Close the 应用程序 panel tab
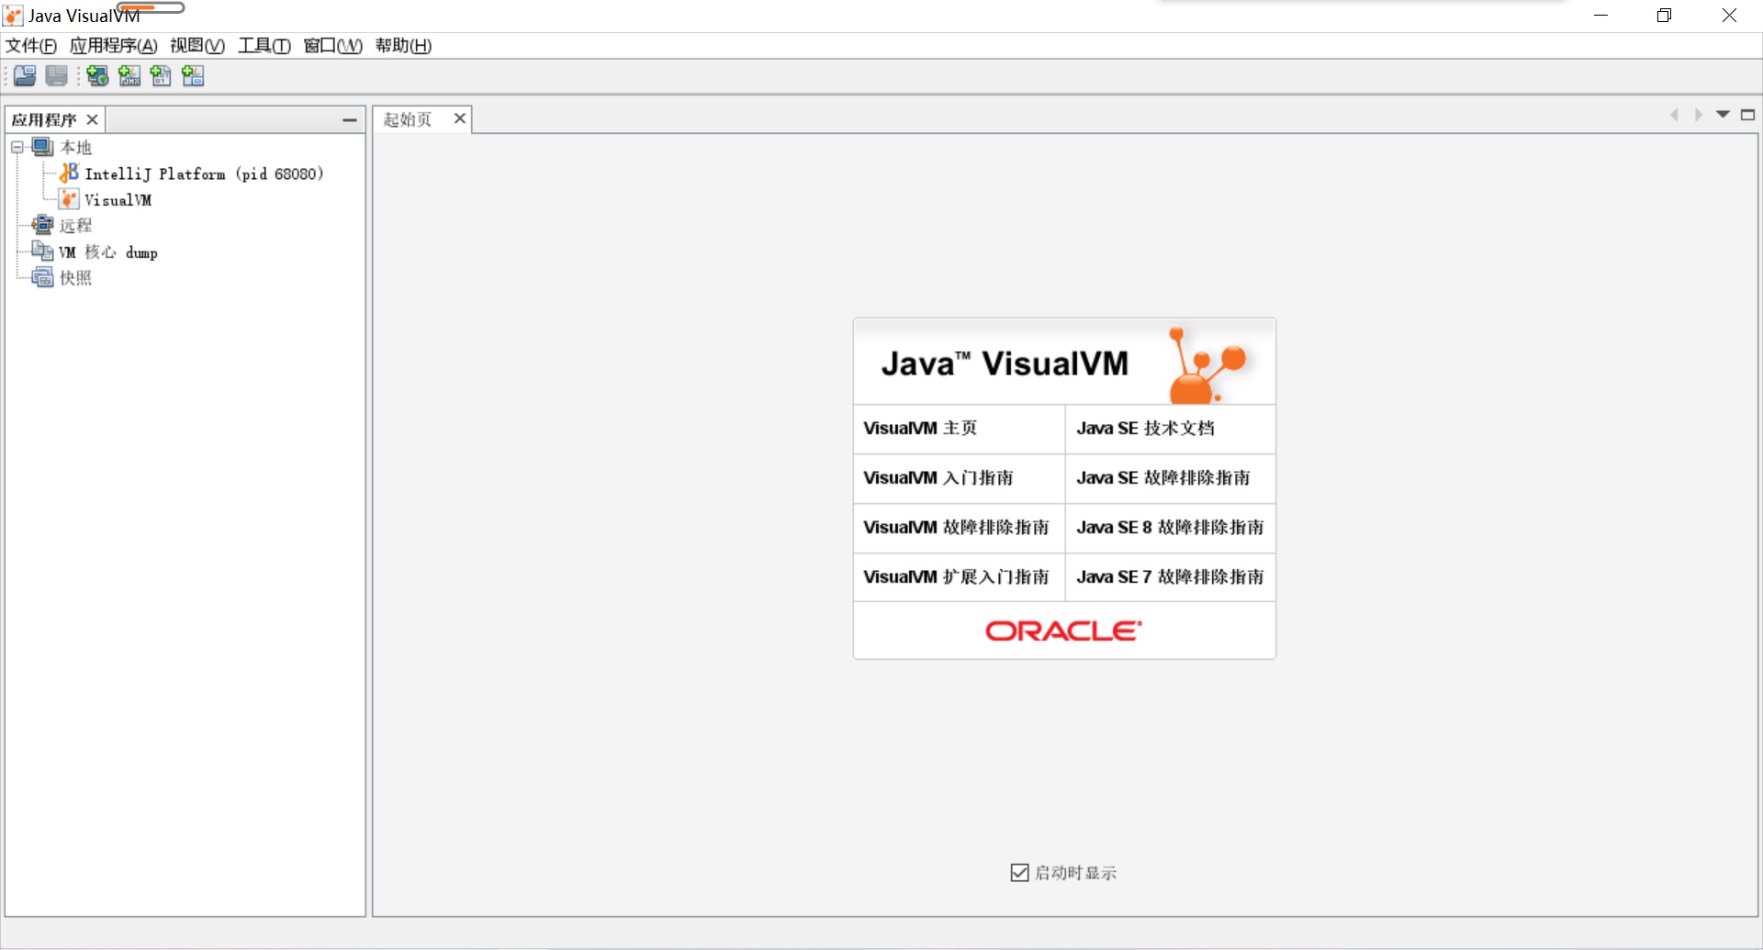Viewport: 1763px width, 950px height. pyautogui.click(x=92, y=119)
